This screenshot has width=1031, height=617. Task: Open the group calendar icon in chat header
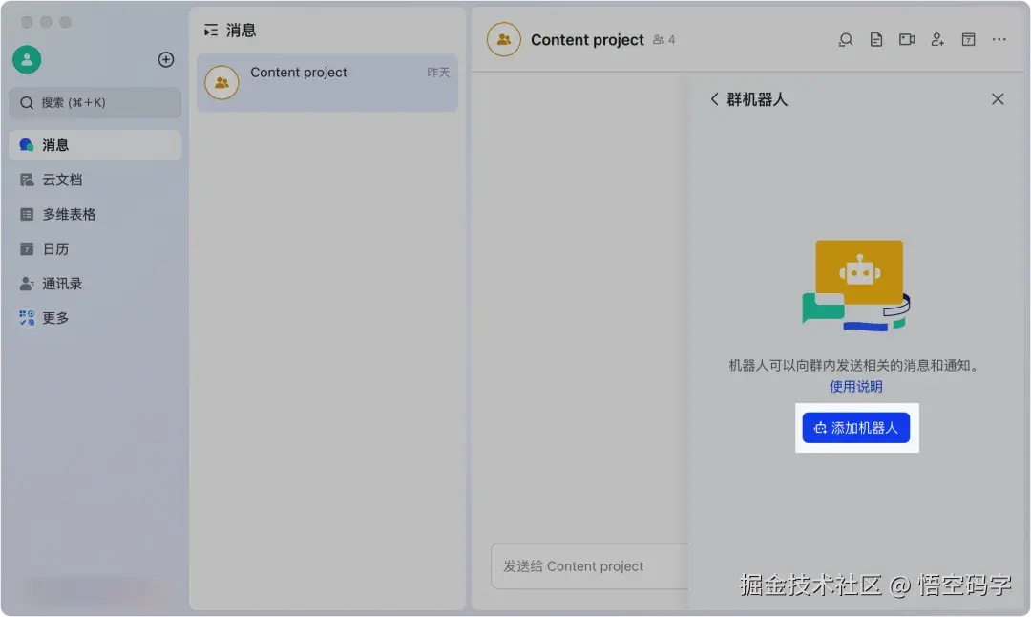[967, 39]
